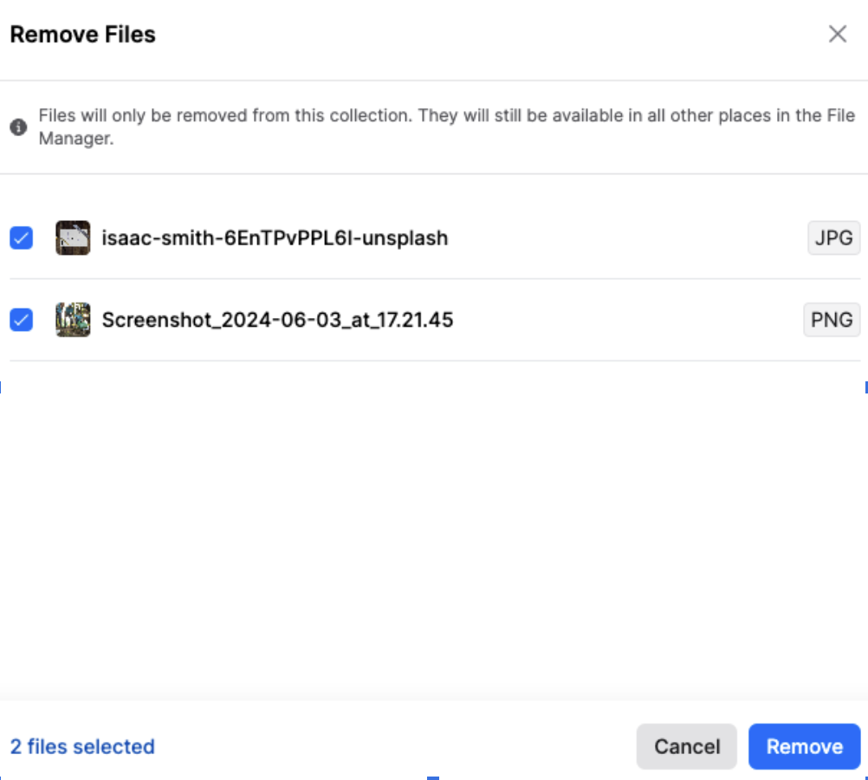868x780 pixels.
Task: Click the JPG file type badge
Action: pyautogui.click(x=833, y=237)
